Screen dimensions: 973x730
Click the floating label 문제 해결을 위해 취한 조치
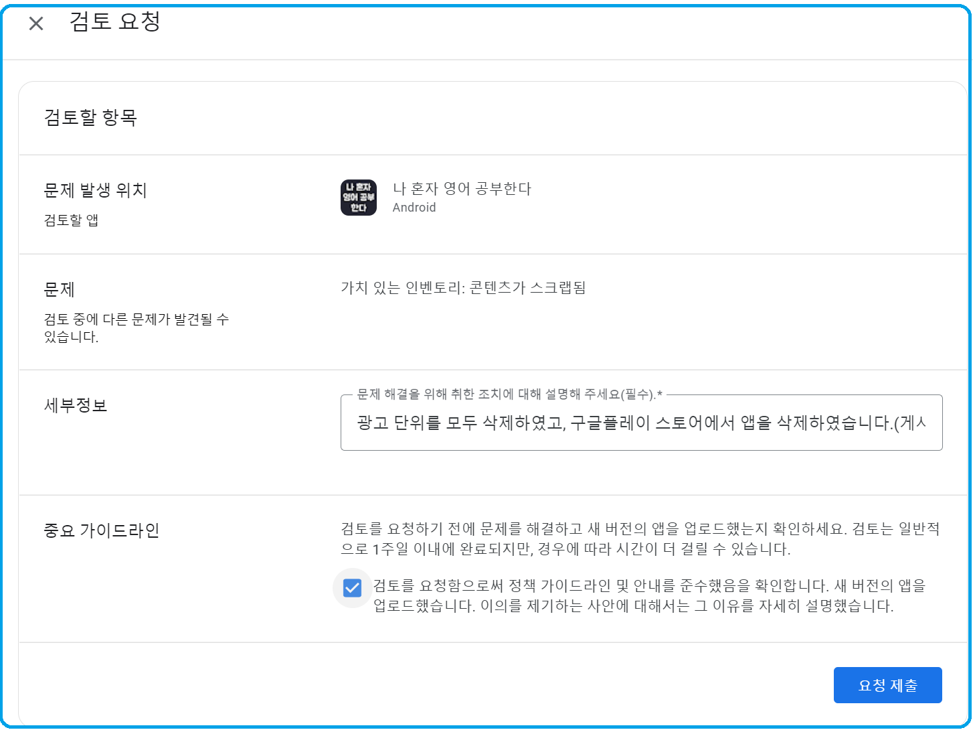(509, 394)
